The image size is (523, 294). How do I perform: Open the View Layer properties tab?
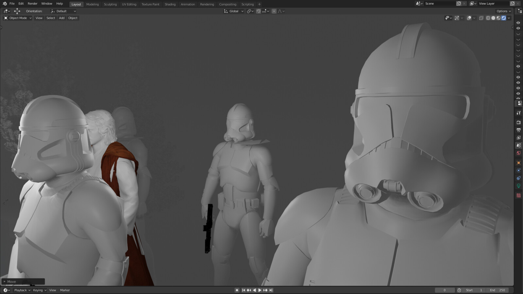[518, 138]
